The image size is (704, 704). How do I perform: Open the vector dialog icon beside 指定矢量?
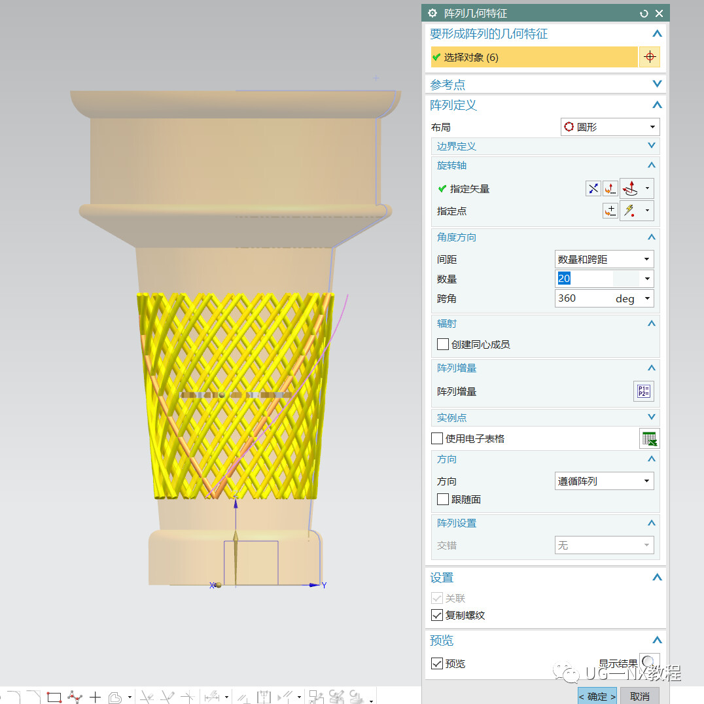click(x=610, y=188)
